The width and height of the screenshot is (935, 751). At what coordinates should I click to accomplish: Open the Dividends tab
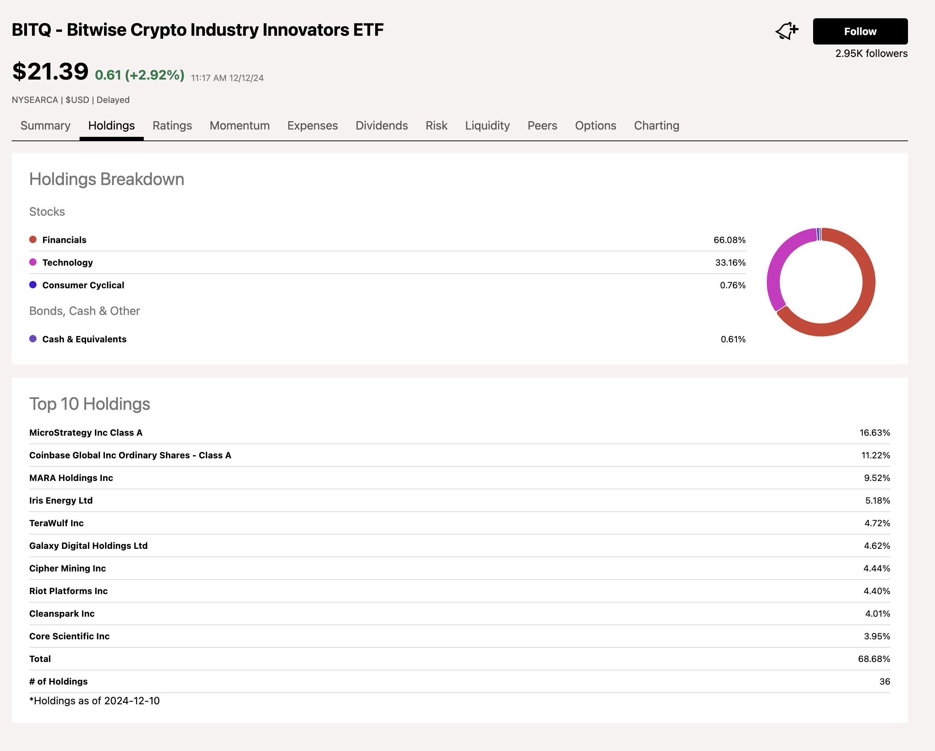pos(382,125)
